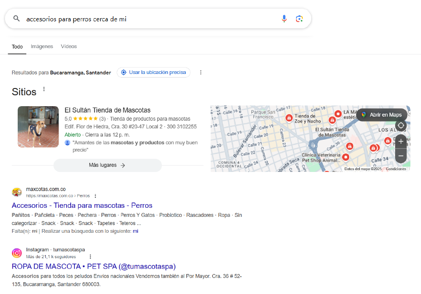Select the El Sultán Tienda de Mascotas map pin
Screen dimensions: 421x294
[332, 120]
